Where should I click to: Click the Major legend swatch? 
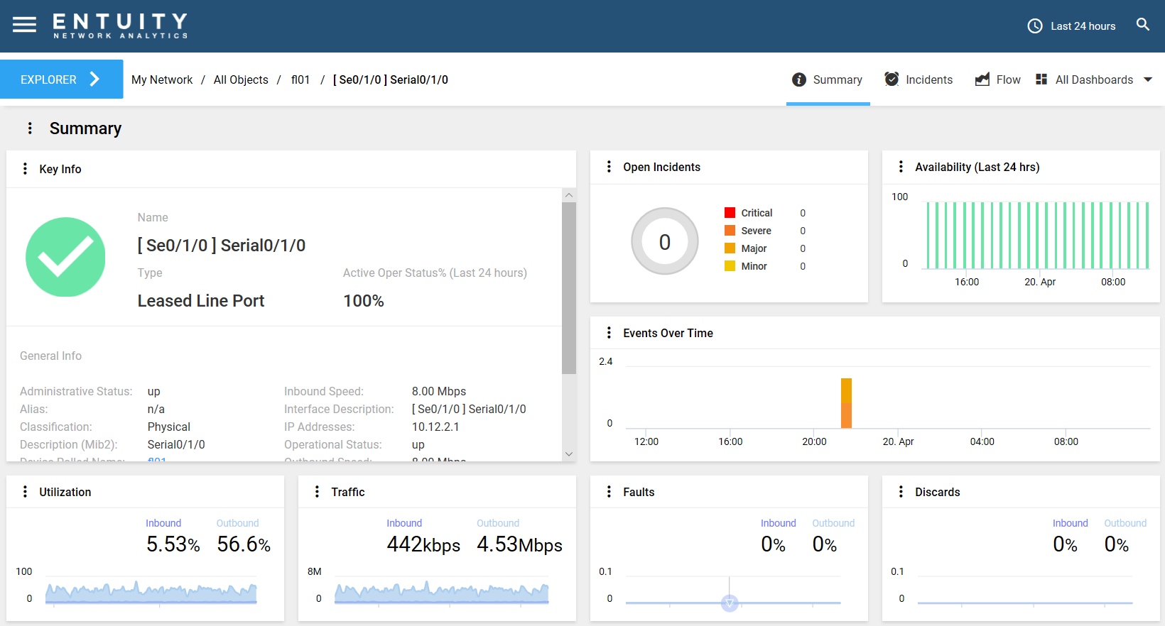(730, 248)
